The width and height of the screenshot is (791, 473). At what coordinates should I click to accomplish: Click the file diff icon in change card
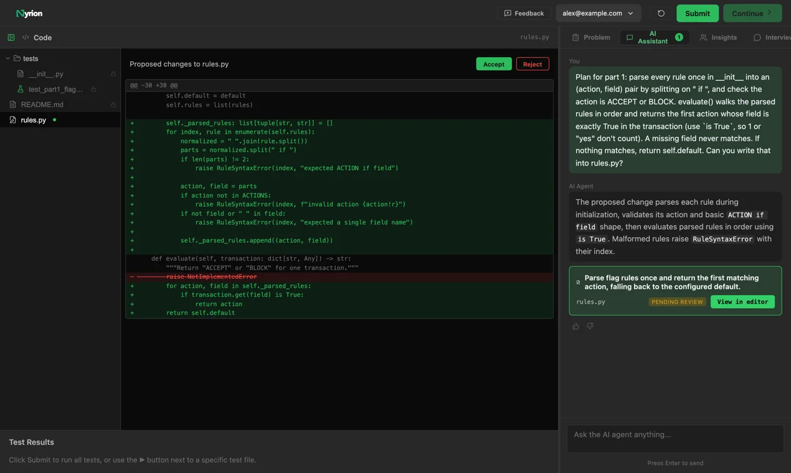pos(578,283)
